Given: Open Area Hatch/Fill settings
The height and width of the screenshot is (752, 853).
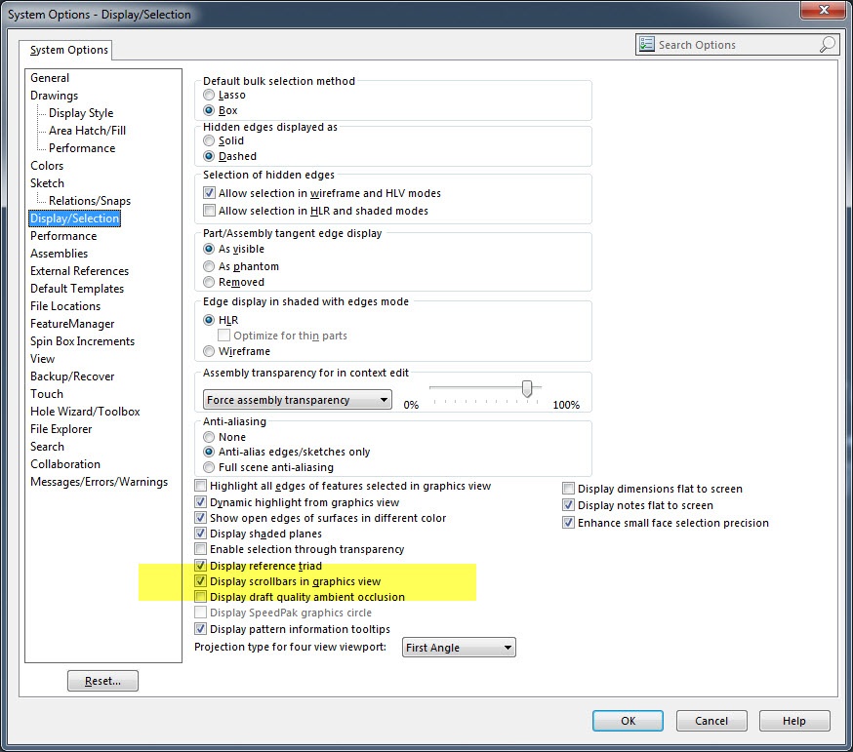Looking at the screenshot, I should click(x=87, y=131).
